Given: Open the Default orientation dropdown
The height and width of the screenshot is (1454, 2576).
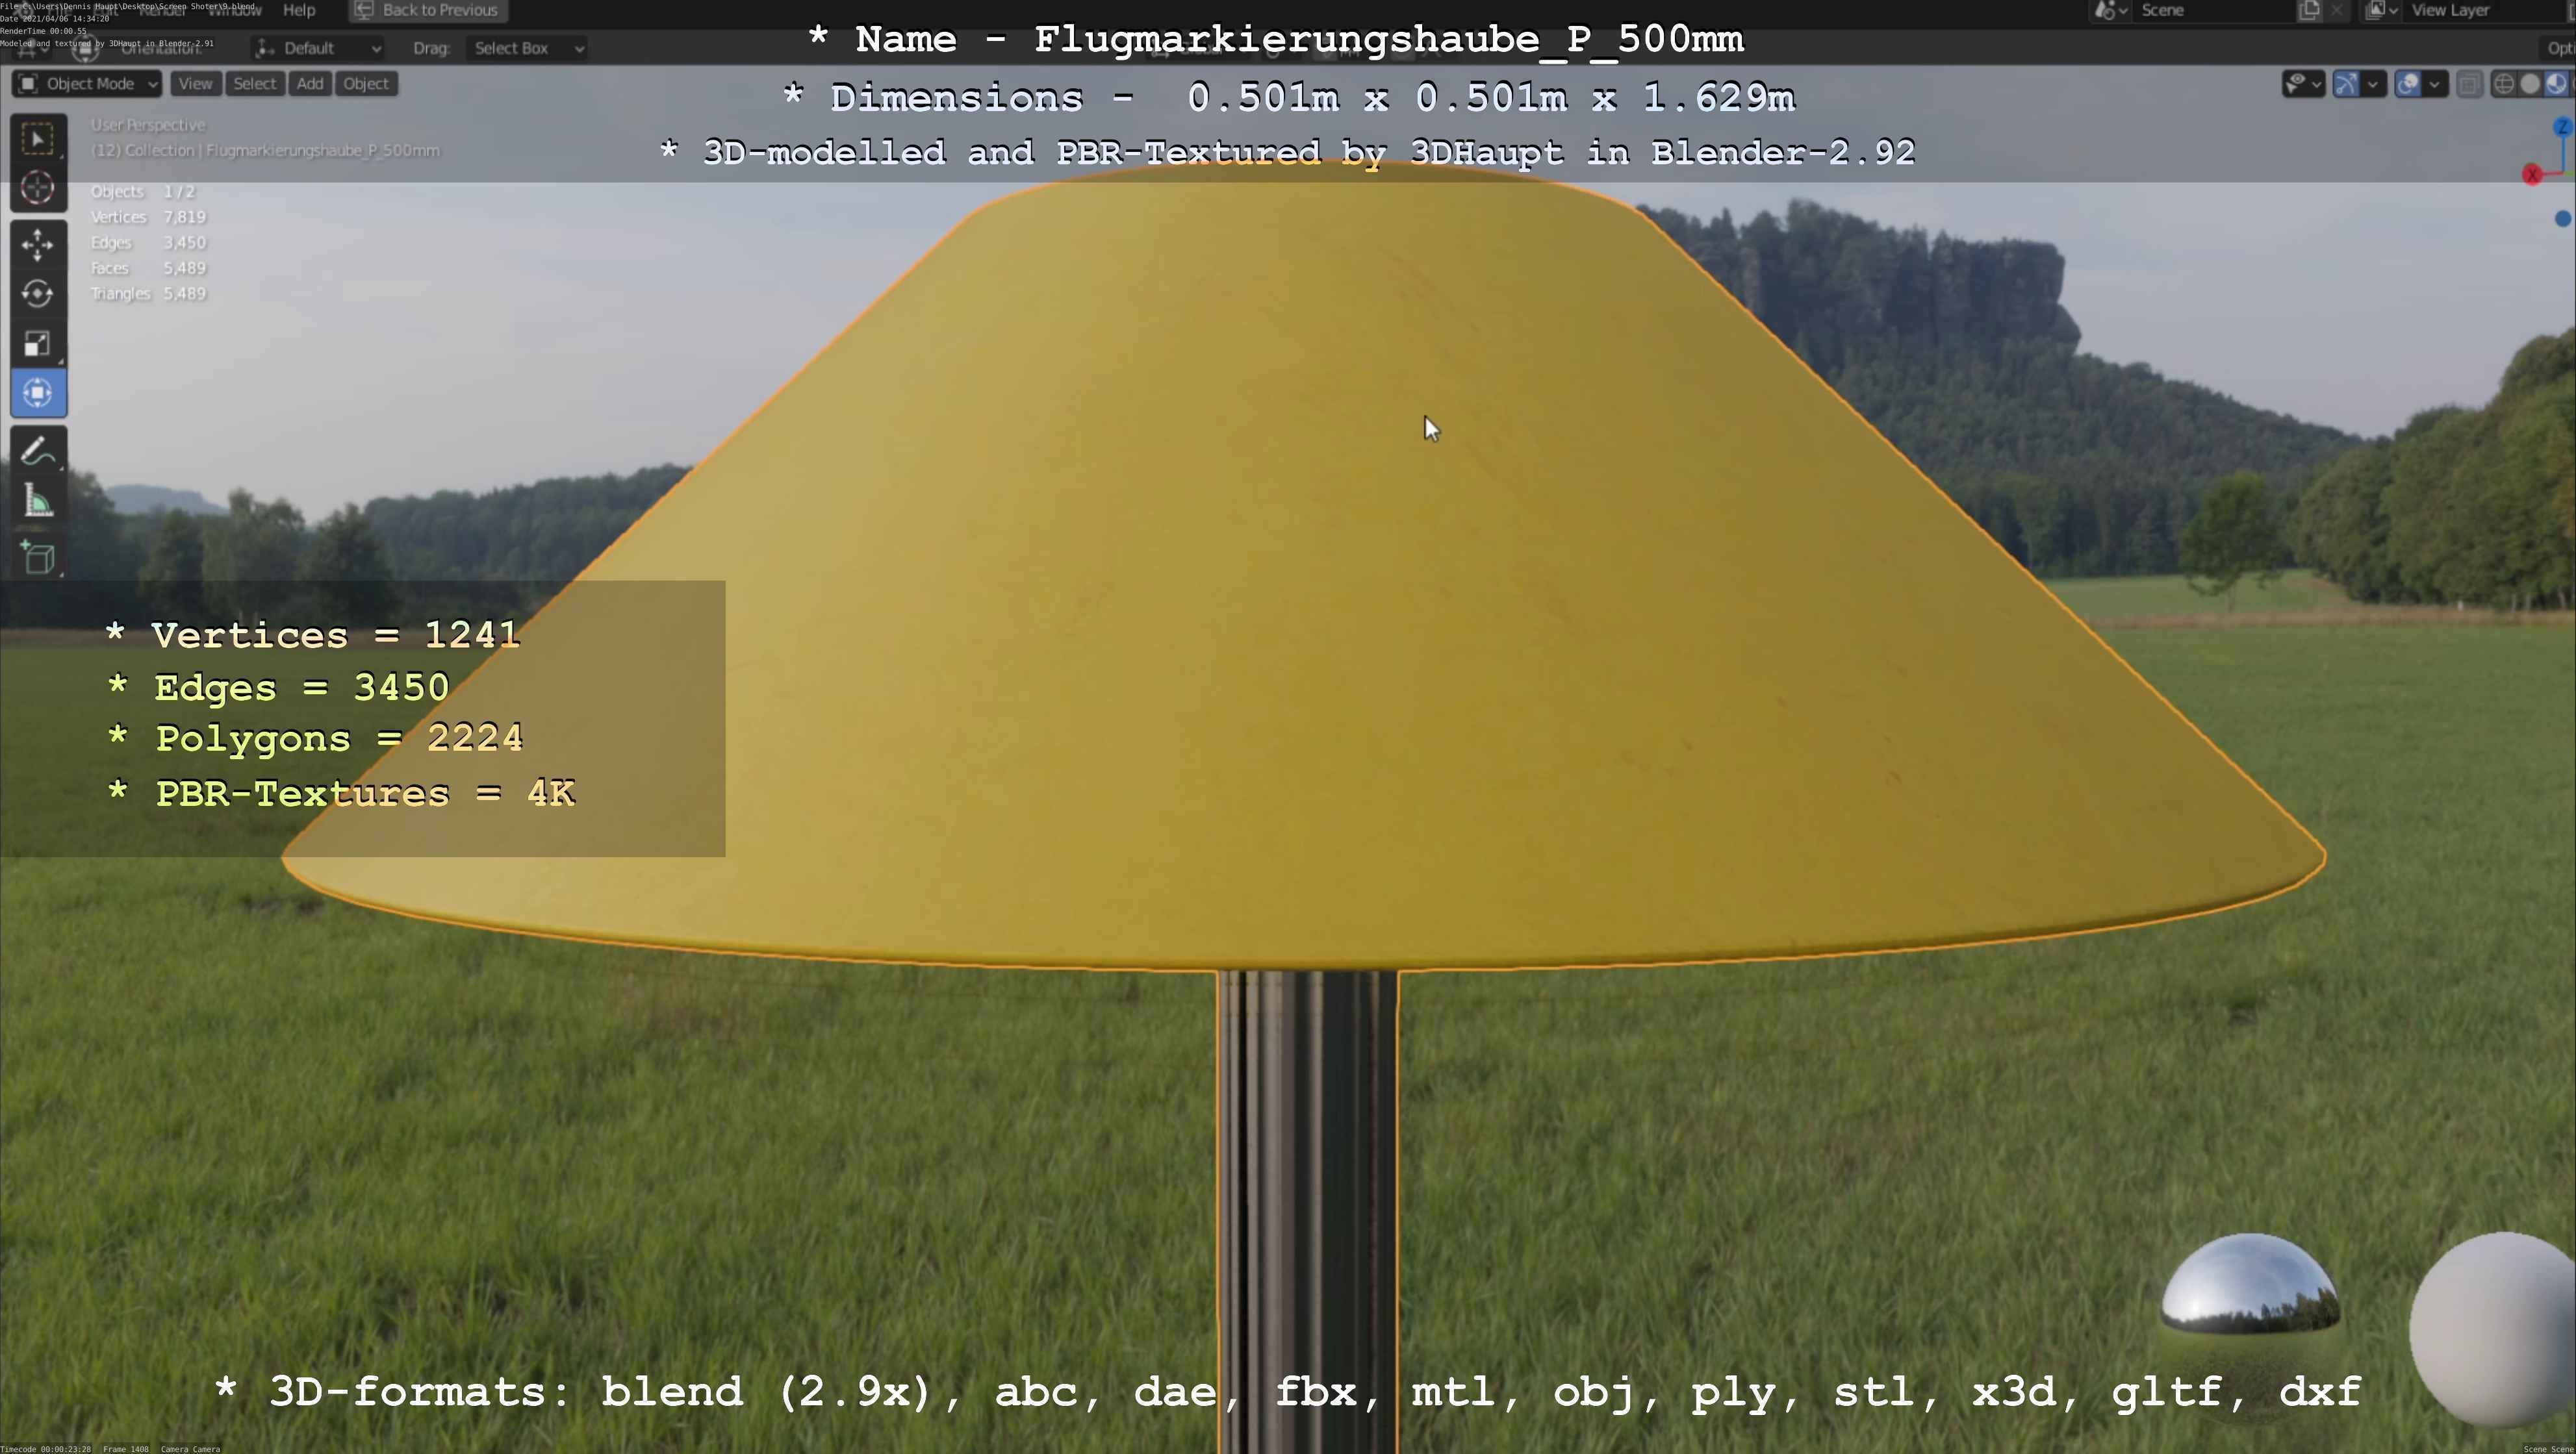Looking at the screenshot, I should click(318, 48).
